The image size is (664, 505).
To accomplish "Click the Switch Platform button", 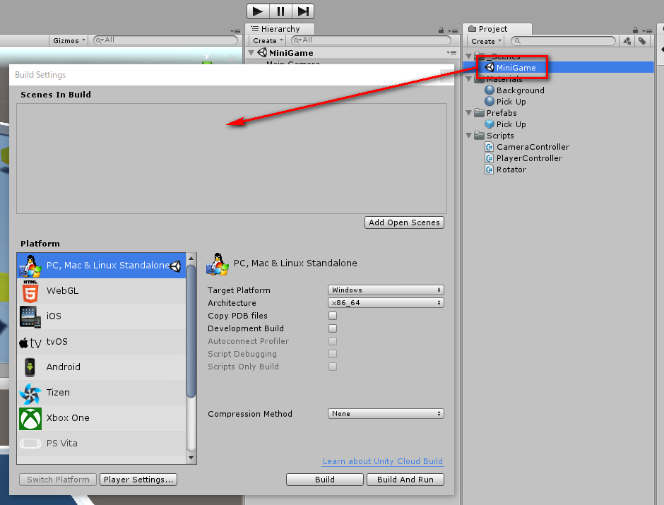I will [x=58, y=480].
